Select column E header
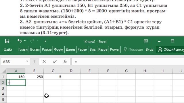The width and height of the screenshot is (184, 103). click(89, 71)
